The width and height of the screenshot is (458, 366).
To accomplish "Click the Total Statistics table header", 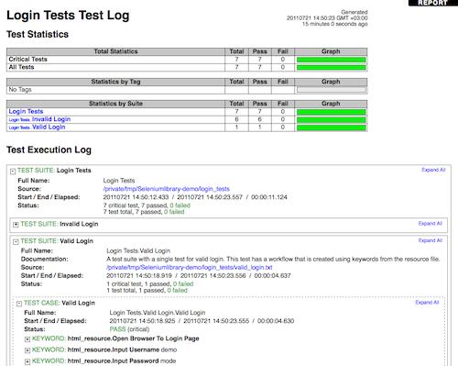I will pyautogui.click(x=115, y=51).
